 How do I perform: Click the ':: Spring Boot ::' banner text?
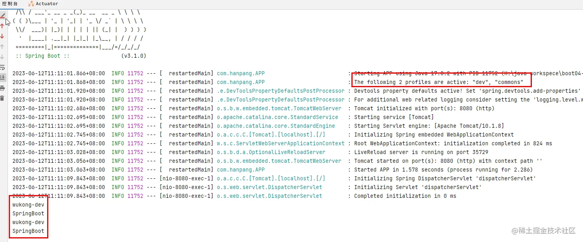(x=43, y=56)
